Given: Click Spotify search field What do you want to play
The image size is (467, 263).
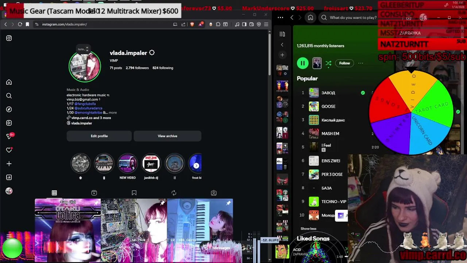Looking at the screenshot, I should coord(353,18).
